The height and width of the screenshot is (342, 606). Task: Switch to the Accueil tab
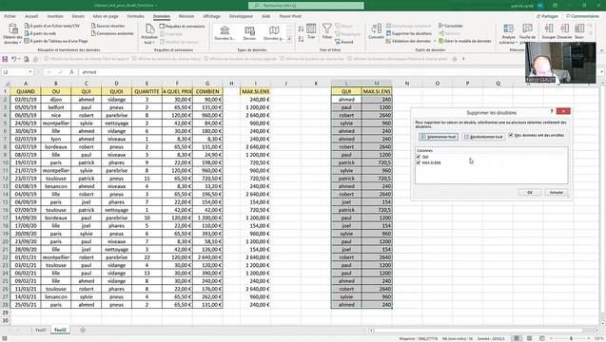(31, 16)
